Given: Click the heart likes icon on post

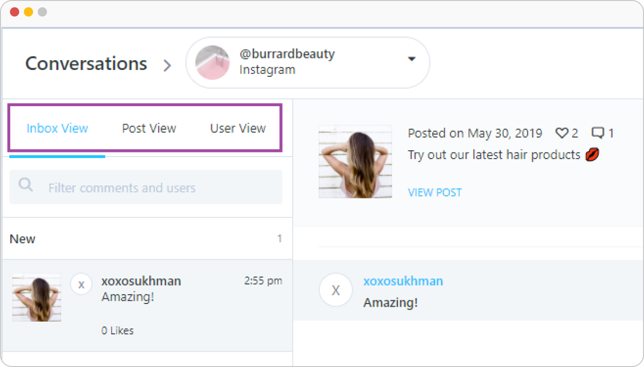Looking at the screenshot, I should 562,133.
